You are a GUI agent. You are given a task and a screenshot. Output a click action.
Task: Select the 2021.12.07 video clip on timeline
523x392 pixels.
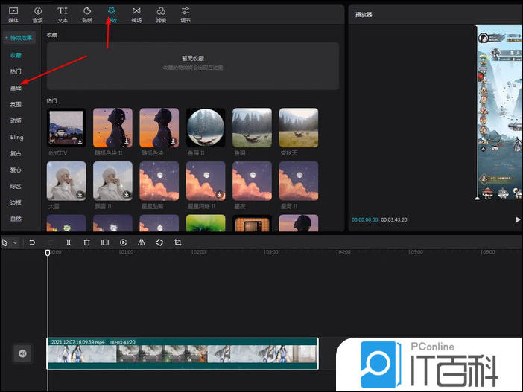click(x=183, y=354)
